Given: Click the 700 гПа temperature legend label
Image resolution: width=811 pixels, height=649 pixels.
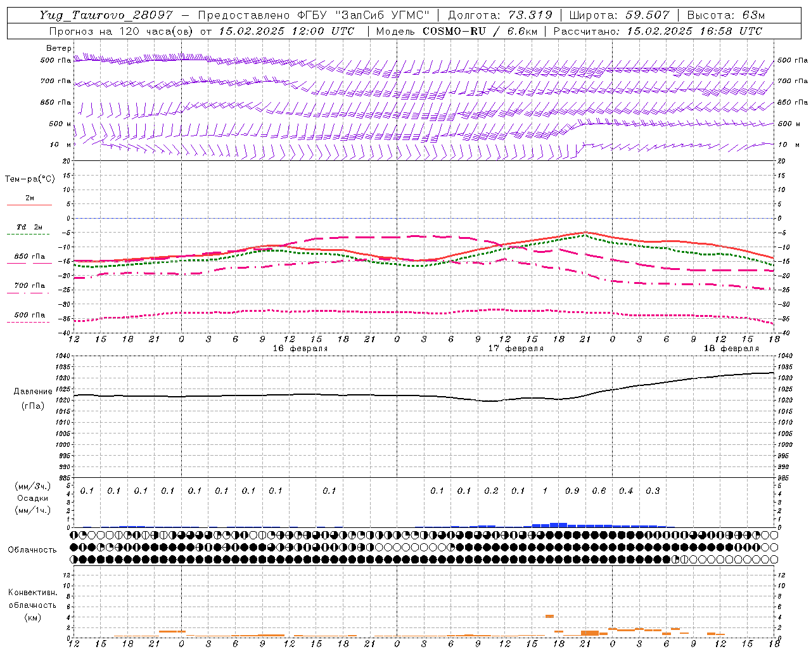Looking at the screenshot, I should coord(30,285).
